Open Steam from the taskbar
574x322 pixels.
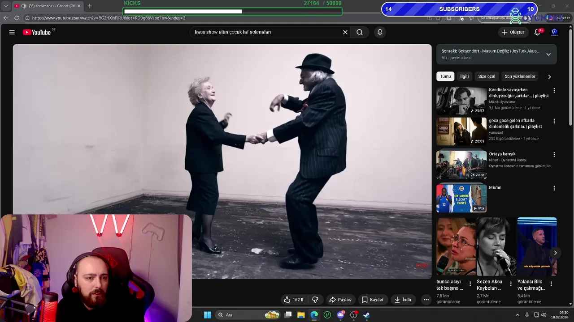366,315
